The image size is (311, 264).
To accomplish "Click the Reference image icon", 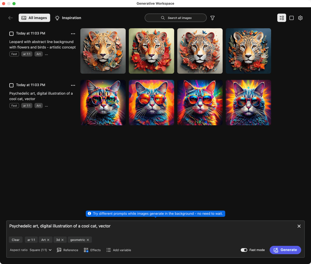I will [59, 250].
